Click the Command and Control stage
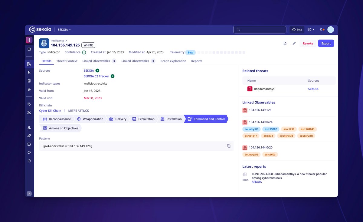The height and width of the screenshot is (222, 363). (x=206, y=119)
